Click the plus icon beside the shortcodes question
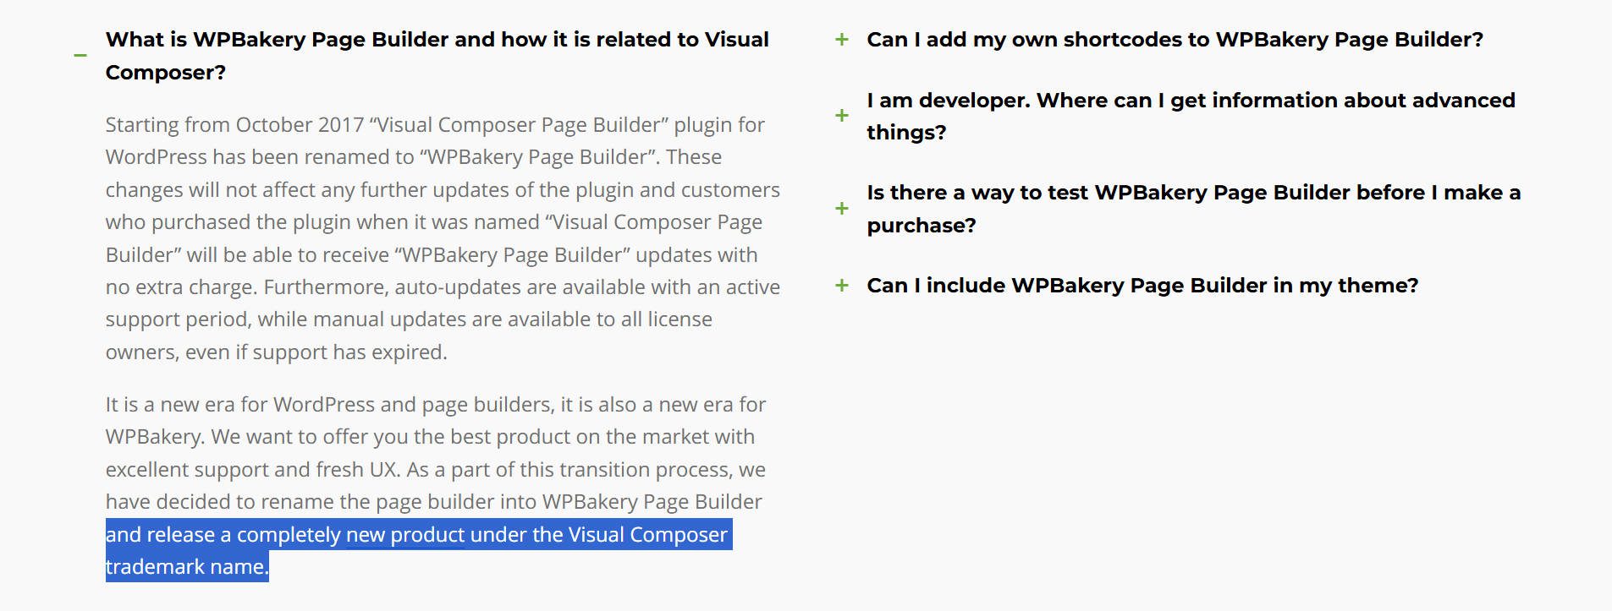Viewport: 1612px width, 611px height. pos(842,40)
